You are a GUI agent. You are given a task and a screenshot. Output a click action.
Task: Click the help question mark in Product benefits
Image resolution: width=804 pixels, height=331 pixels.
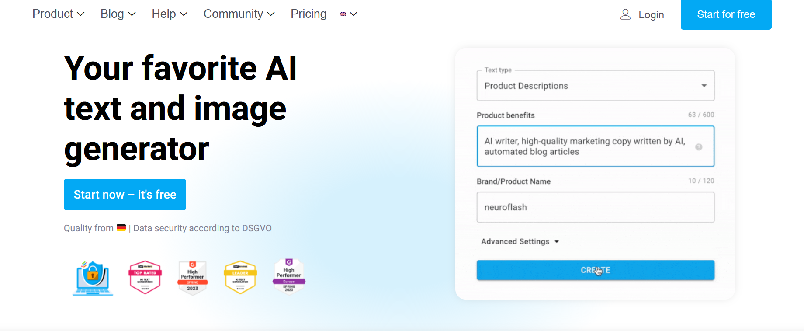point(699,147)
